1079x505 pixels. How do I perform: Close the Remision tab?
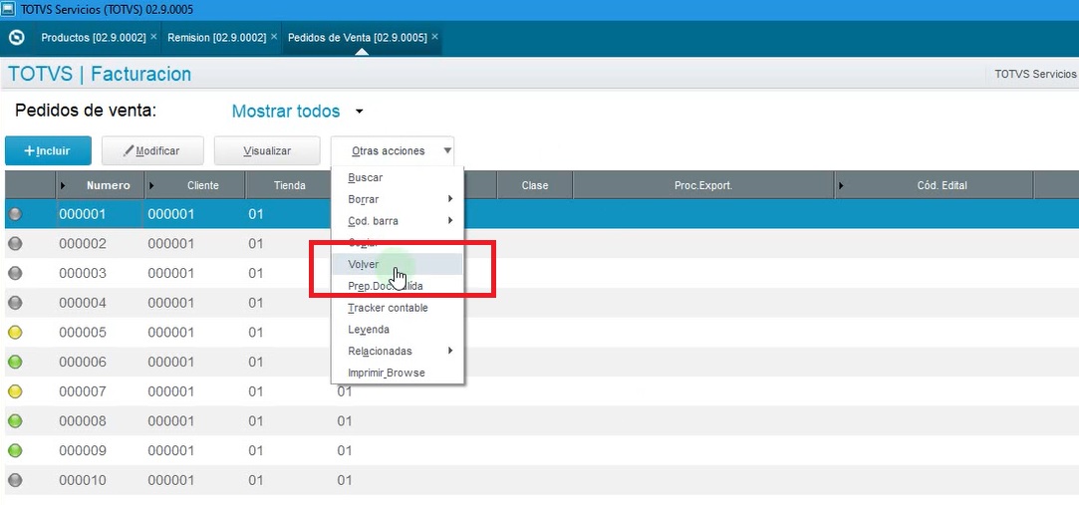(x=274, y=37)
